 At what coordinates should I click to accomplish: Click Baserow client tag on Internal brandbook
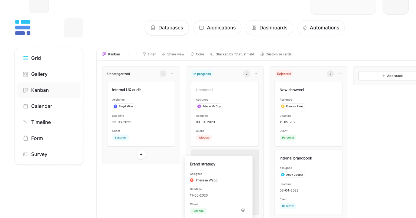288,206
